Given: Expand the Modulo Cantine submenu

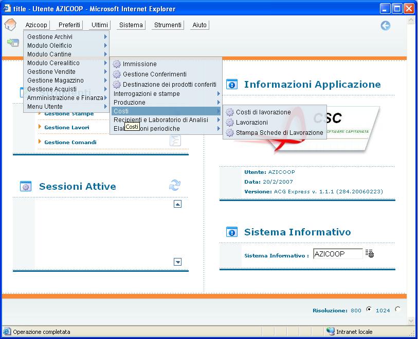Looking at the screenshot, I should (x=105, y=54).
